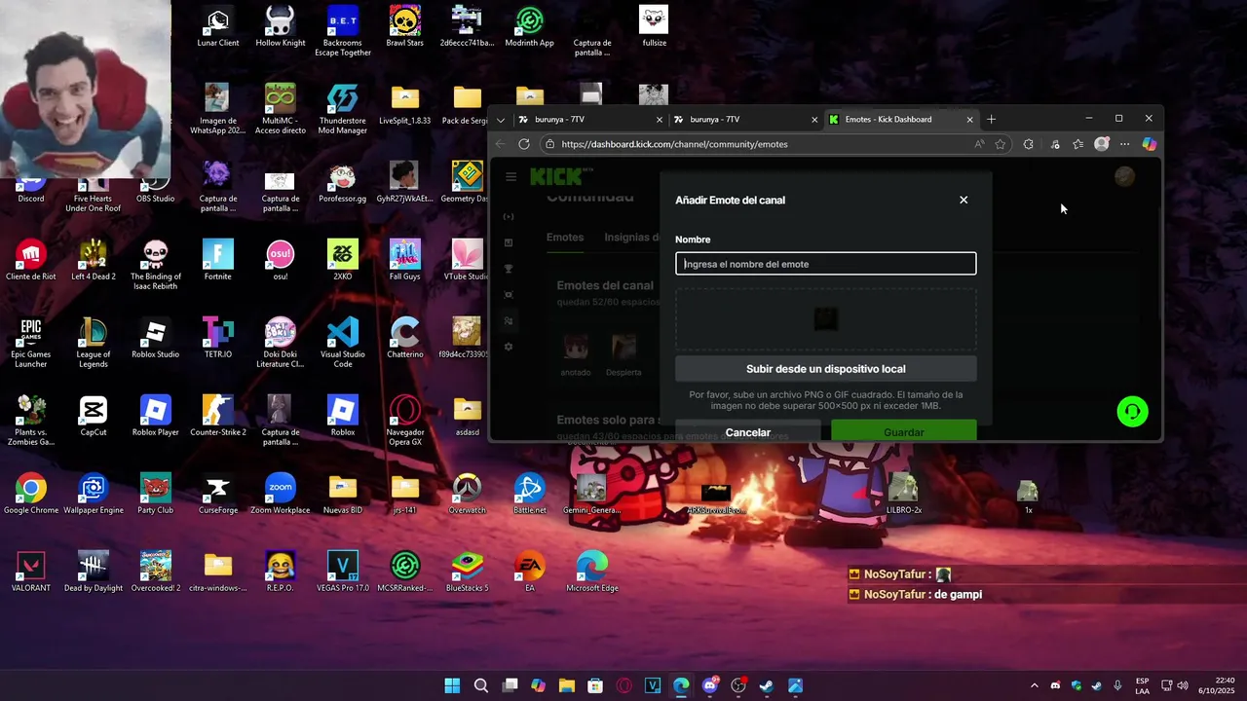Select Geometry Dash desktop icon

click(468, 183)
